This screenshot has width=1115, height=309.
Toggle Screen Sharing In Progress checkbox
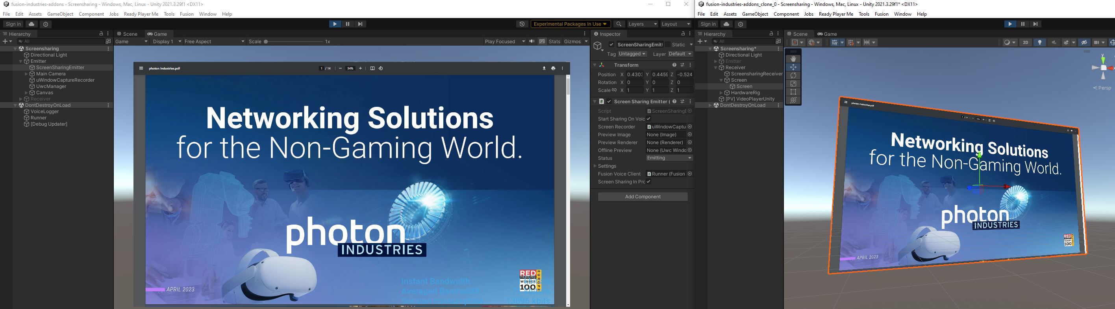coord(648,182)
